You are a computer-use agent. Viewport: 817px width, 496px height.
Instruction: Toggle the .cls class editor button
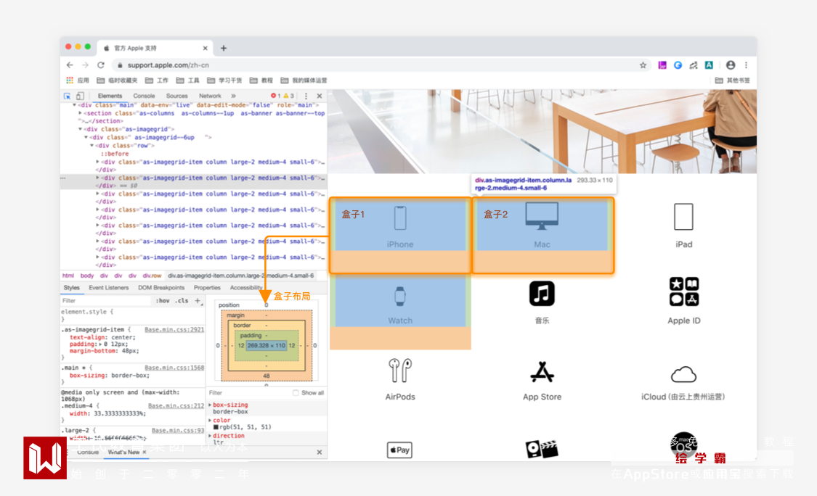coord(182,300)
